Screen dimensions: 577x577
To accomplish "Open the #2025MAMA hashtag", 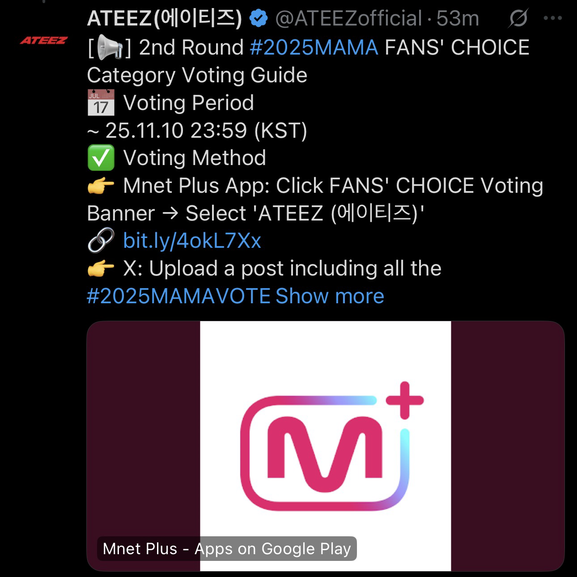I will point(314,47).
